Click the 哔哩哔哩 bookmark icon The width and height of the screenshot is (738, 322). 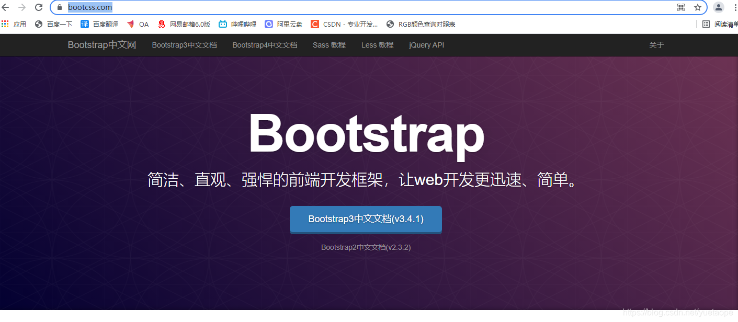[223, 24]
